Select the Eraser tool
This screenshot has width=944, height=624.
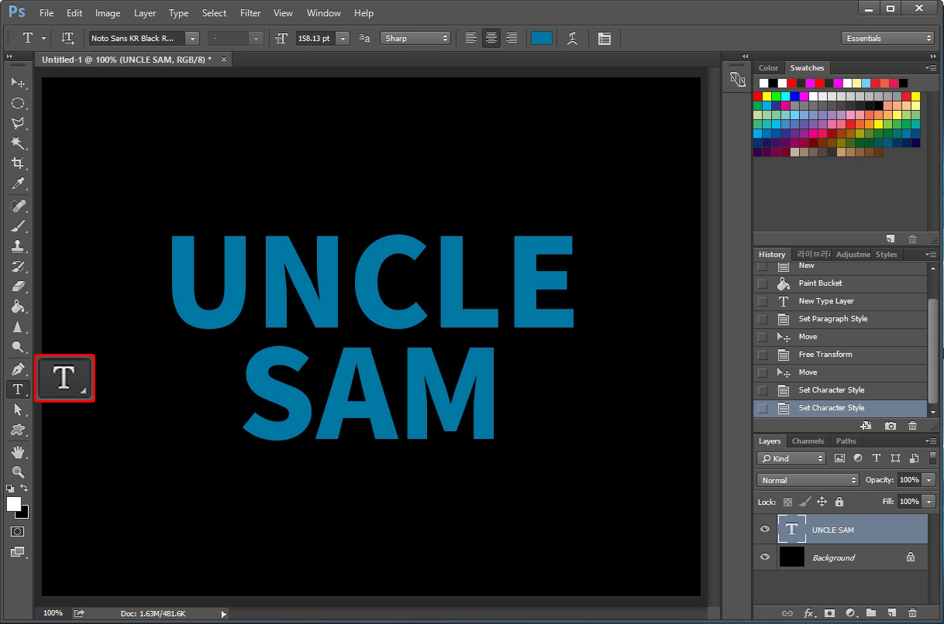coord(17,286)
